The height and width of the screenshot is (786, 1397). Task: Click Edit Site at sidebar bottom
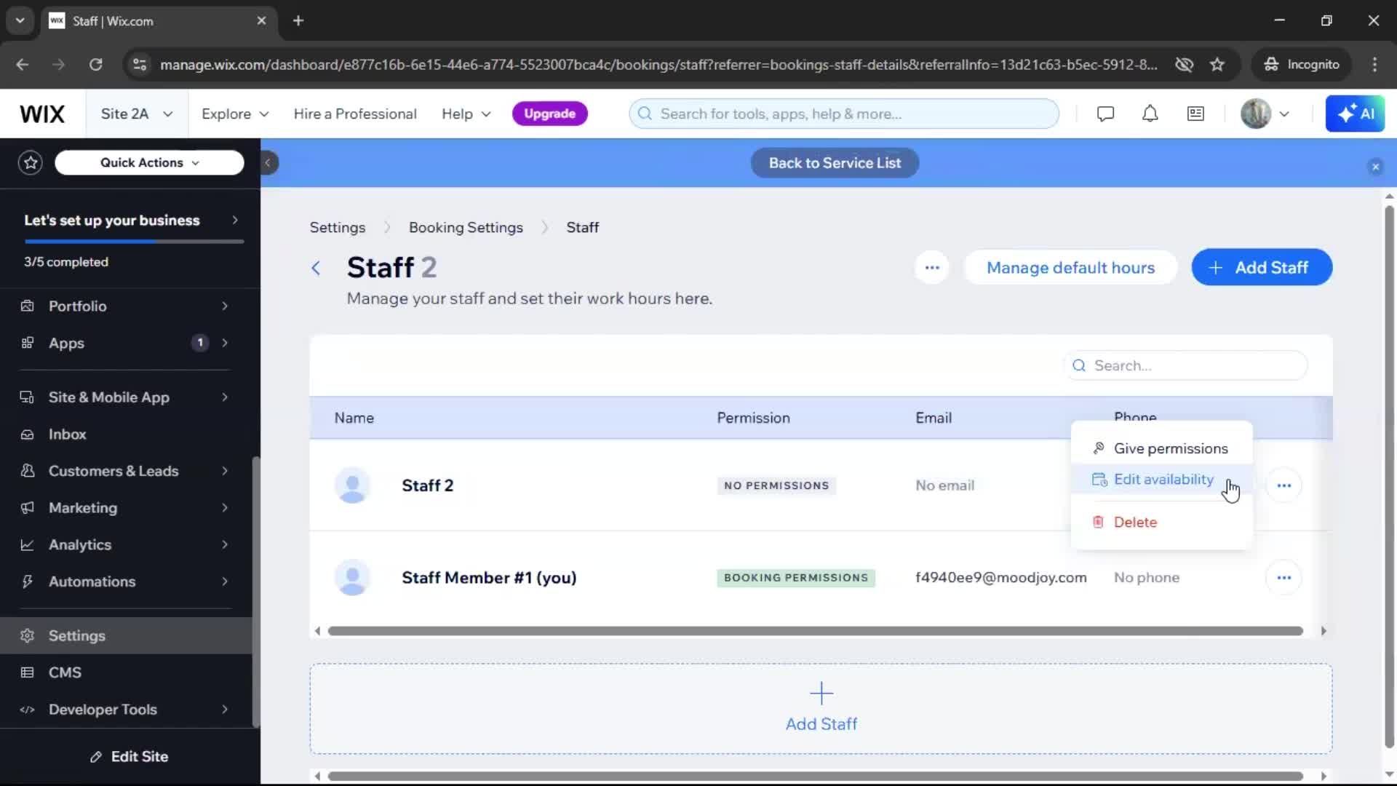130,757
